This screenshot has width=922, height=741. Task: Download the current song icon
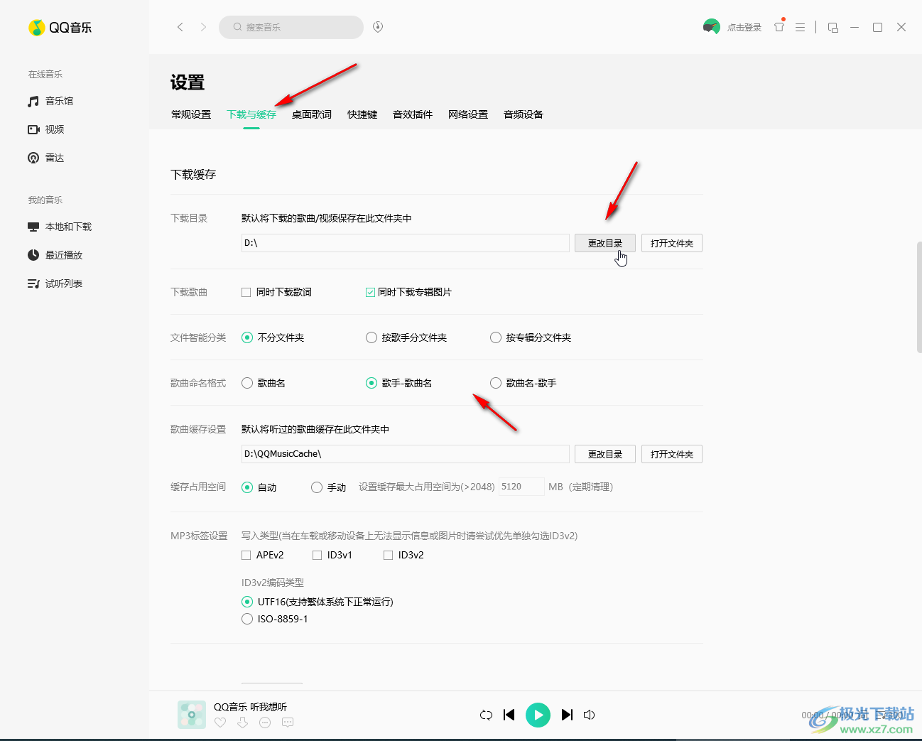click(243, 723)
